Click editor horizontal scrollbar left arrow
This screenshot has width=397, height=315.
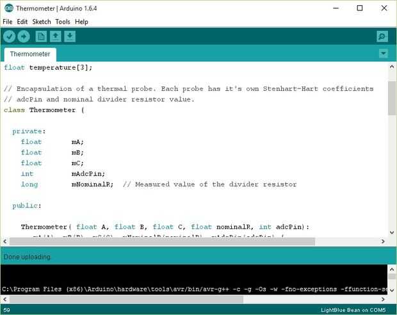[5, 241]
